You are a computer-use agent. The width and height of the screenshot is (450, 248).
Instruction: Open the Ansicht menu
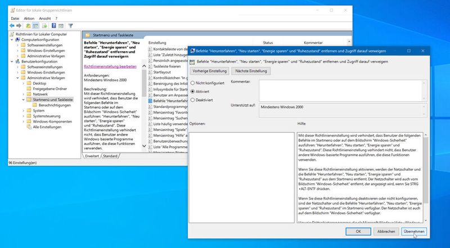tap(45, 19)
